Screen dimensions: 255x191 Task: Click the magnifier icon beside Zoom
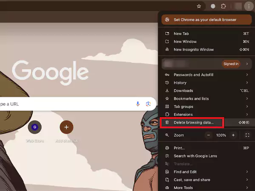click(167, 135)
